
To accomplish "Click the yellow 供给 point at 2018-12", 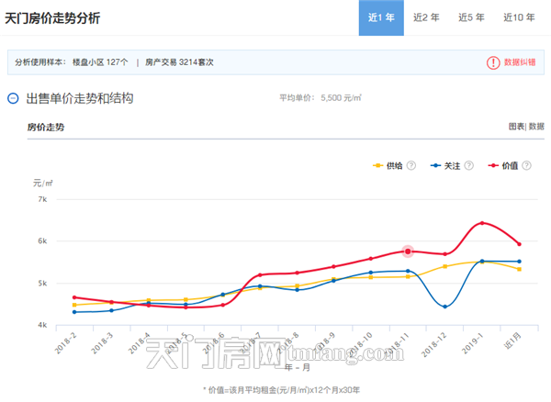I will click(x=444, y=266).
